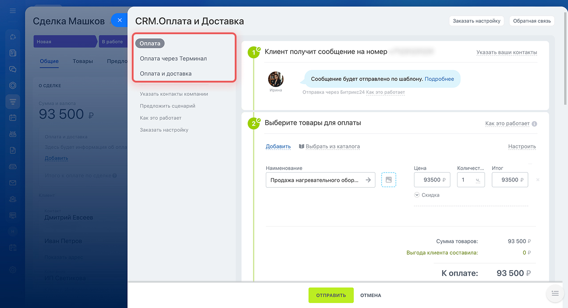This screenshot has height=308, width=568.
Task: Open the mail envelope icon in sidebar
Action: click(x=12, y=183)
